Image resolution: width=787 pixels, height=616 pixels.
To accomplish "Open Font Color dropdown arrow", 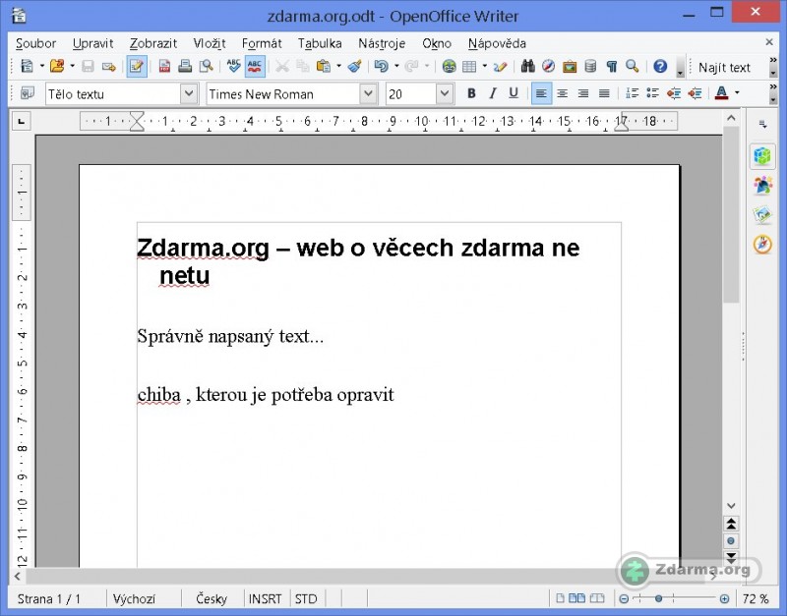I will [x=737, y=92].
